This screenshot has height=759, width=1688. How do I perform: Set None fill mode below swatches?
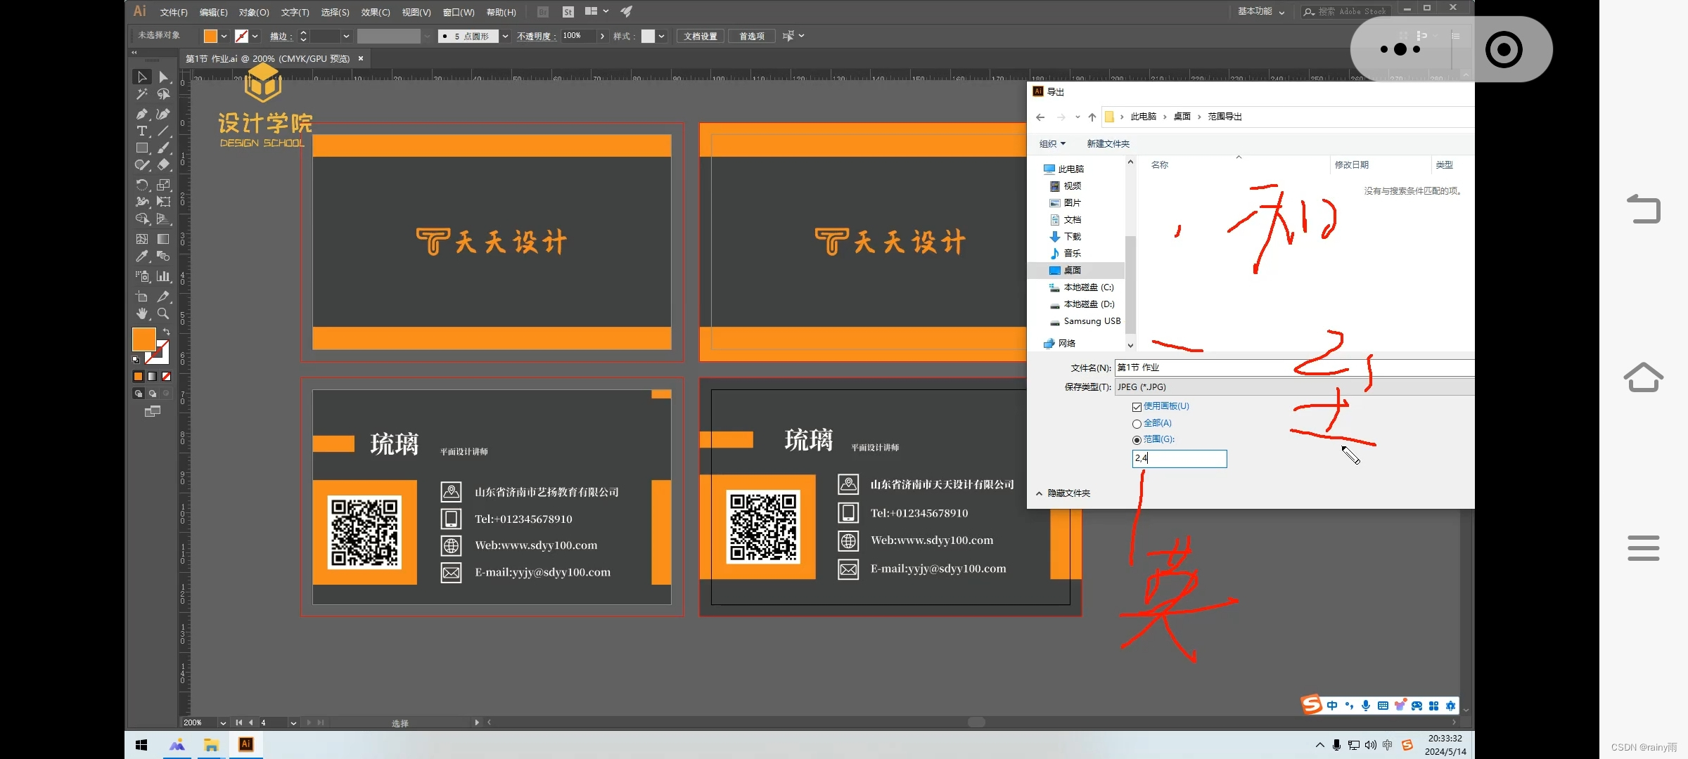point(167,377)
